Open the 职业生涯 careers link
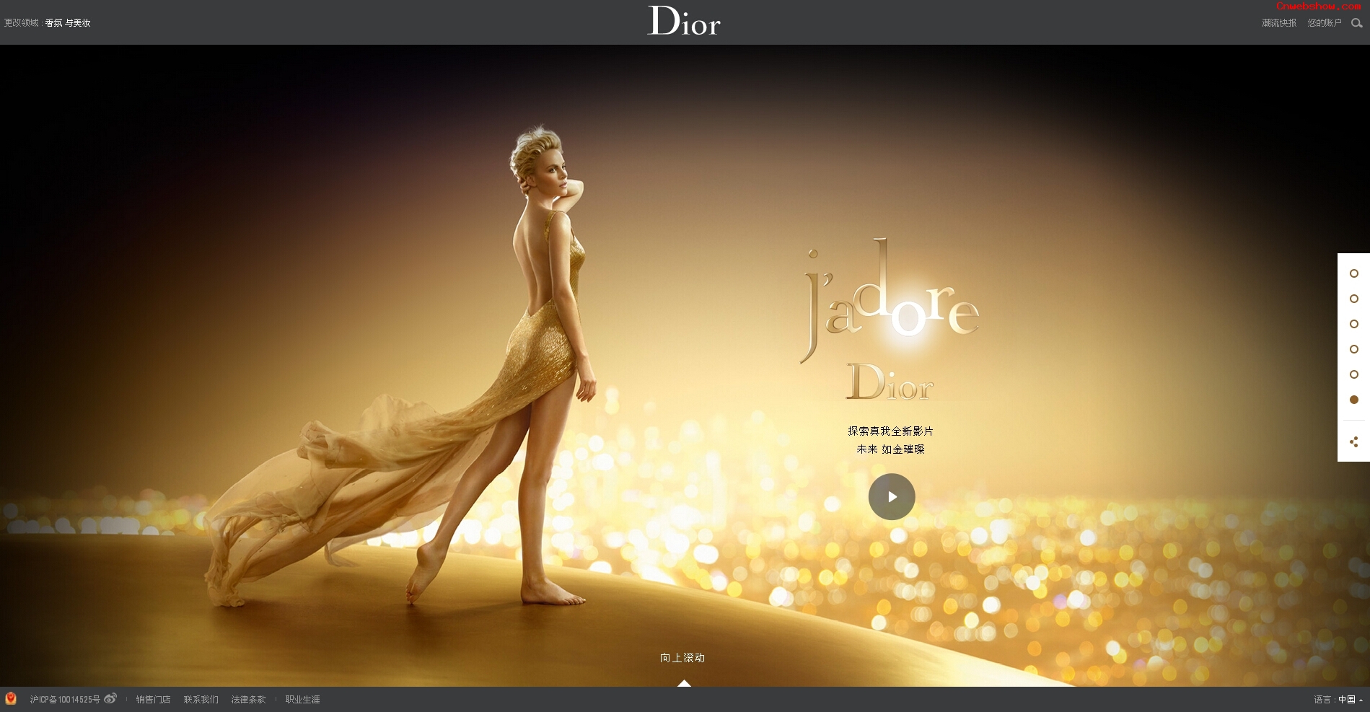The image size is (1370, 712). tap(303, 699)
